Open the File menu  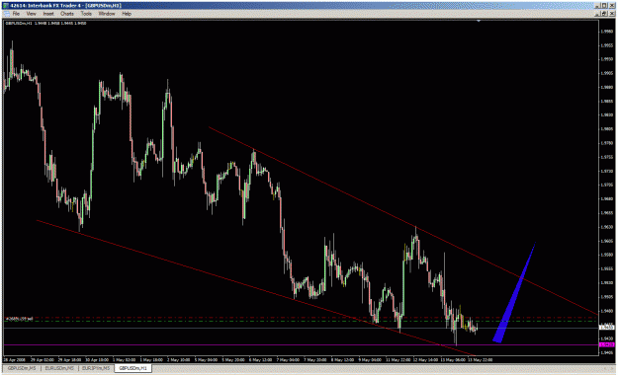tap(16, 14)
